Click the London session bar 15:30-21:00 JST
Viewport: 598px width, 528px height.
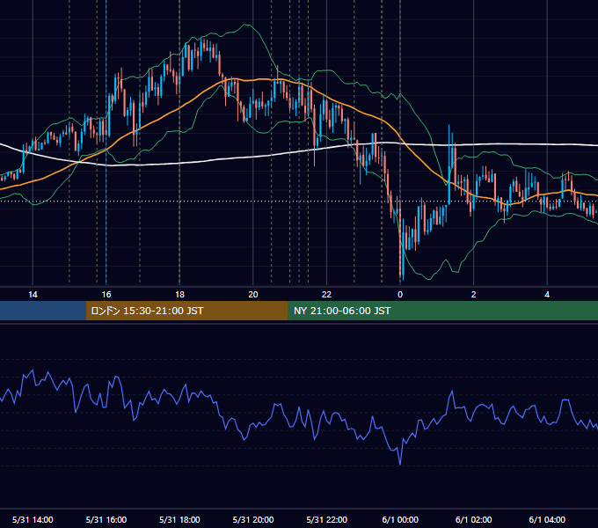[186, 311]
